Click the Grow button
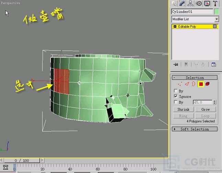Viewport: 222px width, 173px height. (205, 109)
